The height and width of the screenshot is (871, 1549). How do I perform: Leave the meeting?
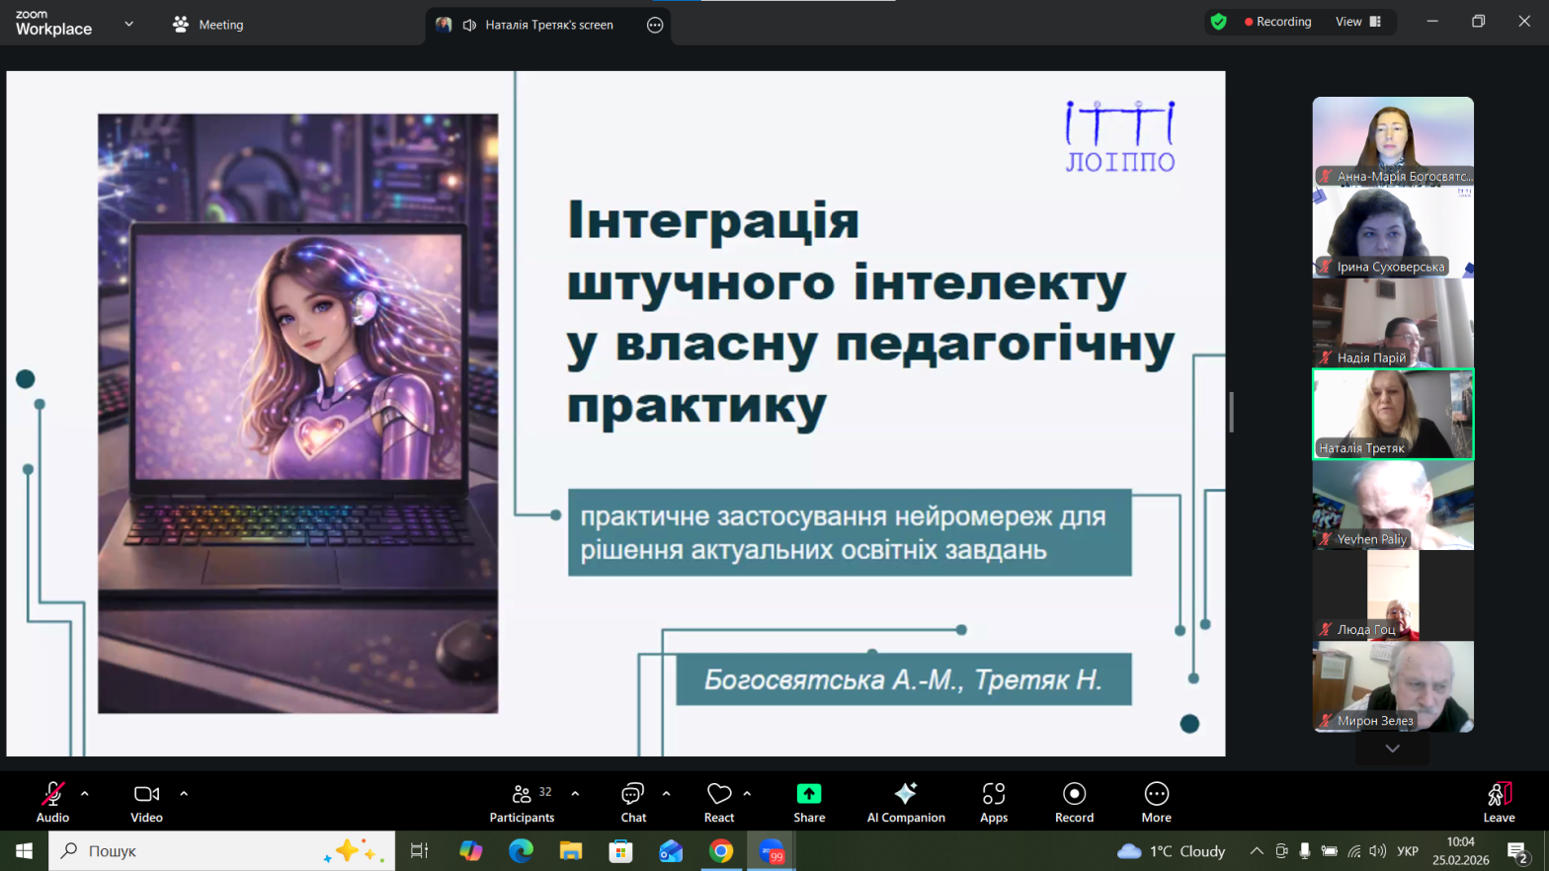(1498, 801)
